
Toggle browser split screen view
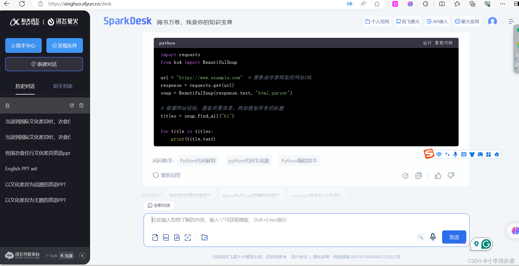[442, 4]
